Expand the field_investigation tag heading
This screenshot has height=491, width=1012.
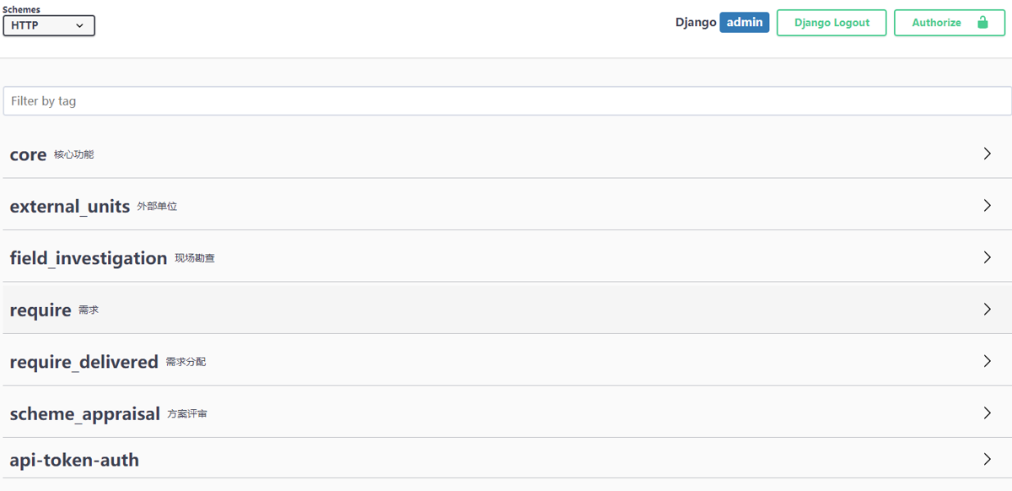pos(89,258)
